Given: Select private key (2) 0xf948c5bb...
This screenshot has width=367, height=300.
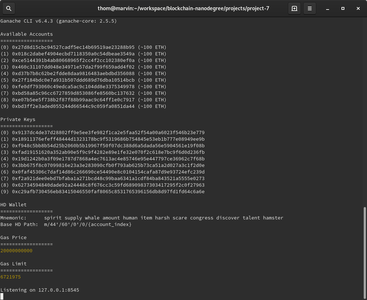Looking at the screenshot, I should (108, 146).
